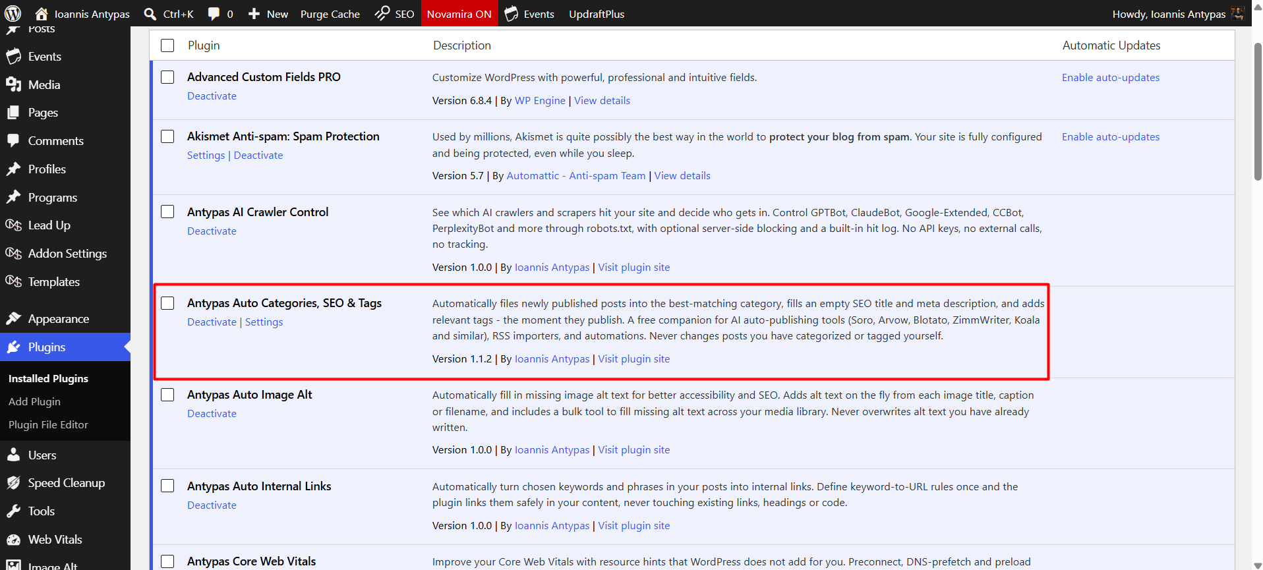This screenshot has width=1263, height=570.
Task: Tick the Antypas Auto Internal Links checkbox
Action: click(x=167, y=486)
